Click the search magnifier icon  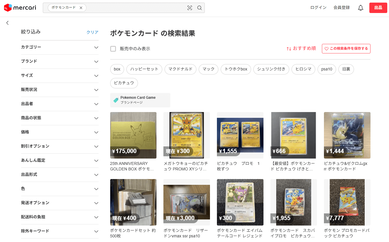click(200, 8)
